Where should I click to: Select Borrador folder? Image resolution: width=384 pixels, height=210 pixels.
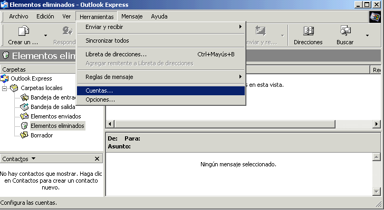pyautogui.click(x=42, y=135)
